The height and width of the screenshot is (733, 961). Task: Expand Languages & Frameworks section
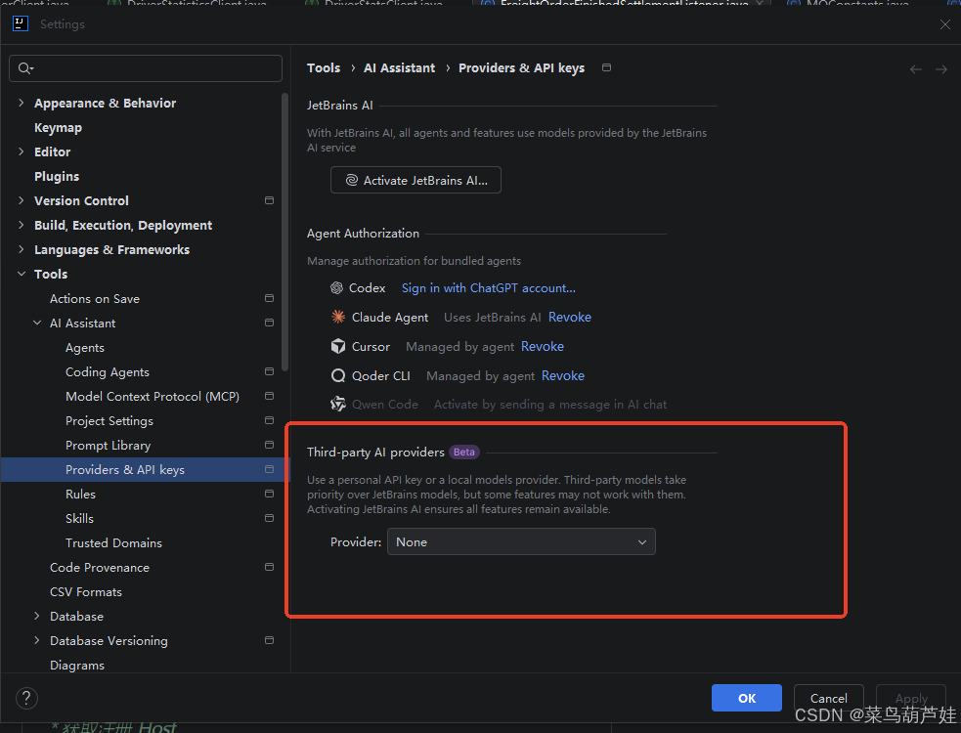22,249
